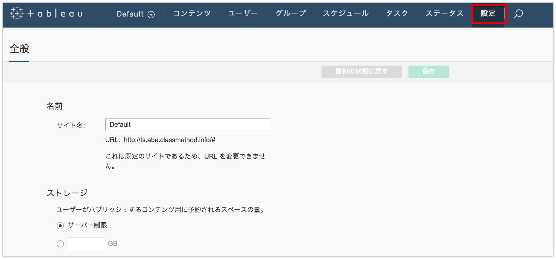The image size is (556, 259).
Task: Navigate to the コンテンツ menu item
Action: pos(192,13)
